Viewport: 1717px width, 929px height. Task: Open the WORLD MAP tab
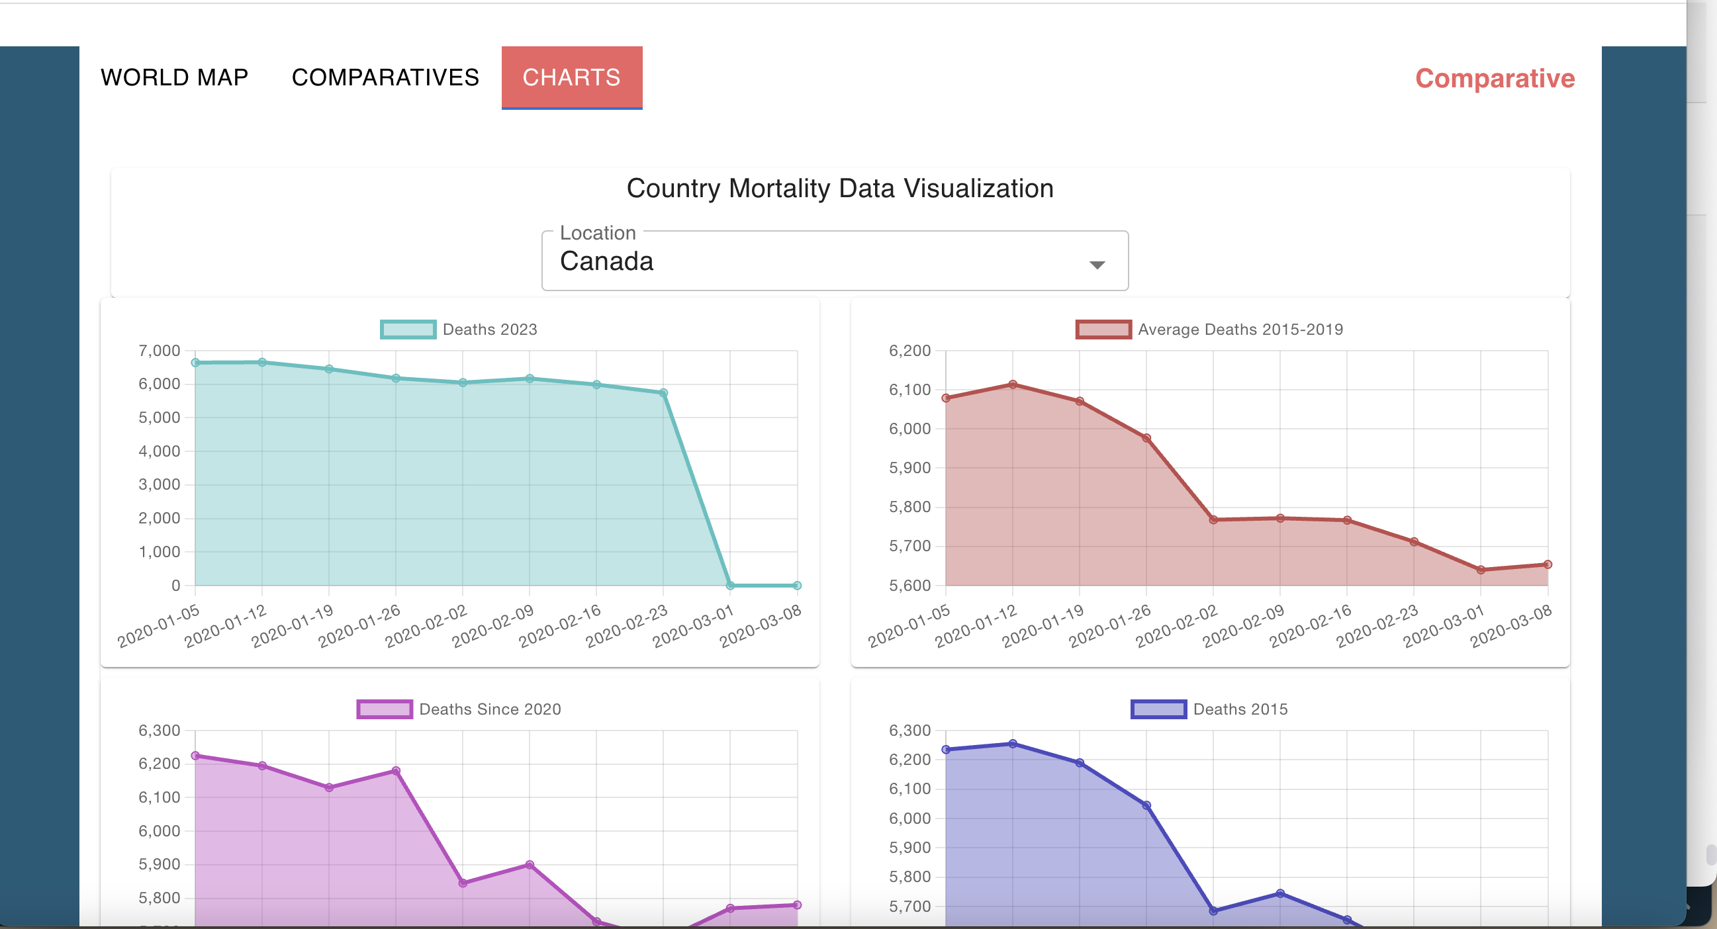click(174, 77)
